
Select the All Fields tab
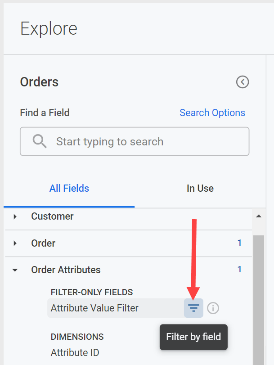click(69, 188)
